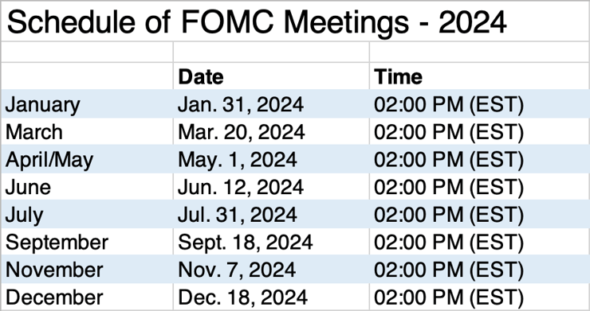
Task: Click the Nov. 7, 2024 date cell
Action: [x=271, y=269]
